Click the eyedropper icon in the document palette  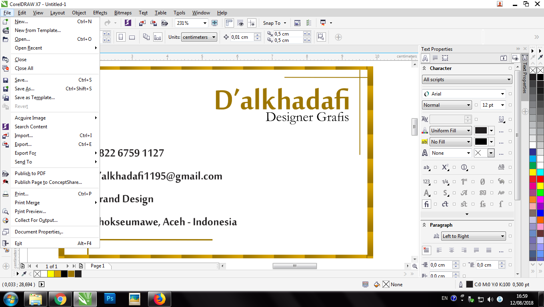coord(24,274)
